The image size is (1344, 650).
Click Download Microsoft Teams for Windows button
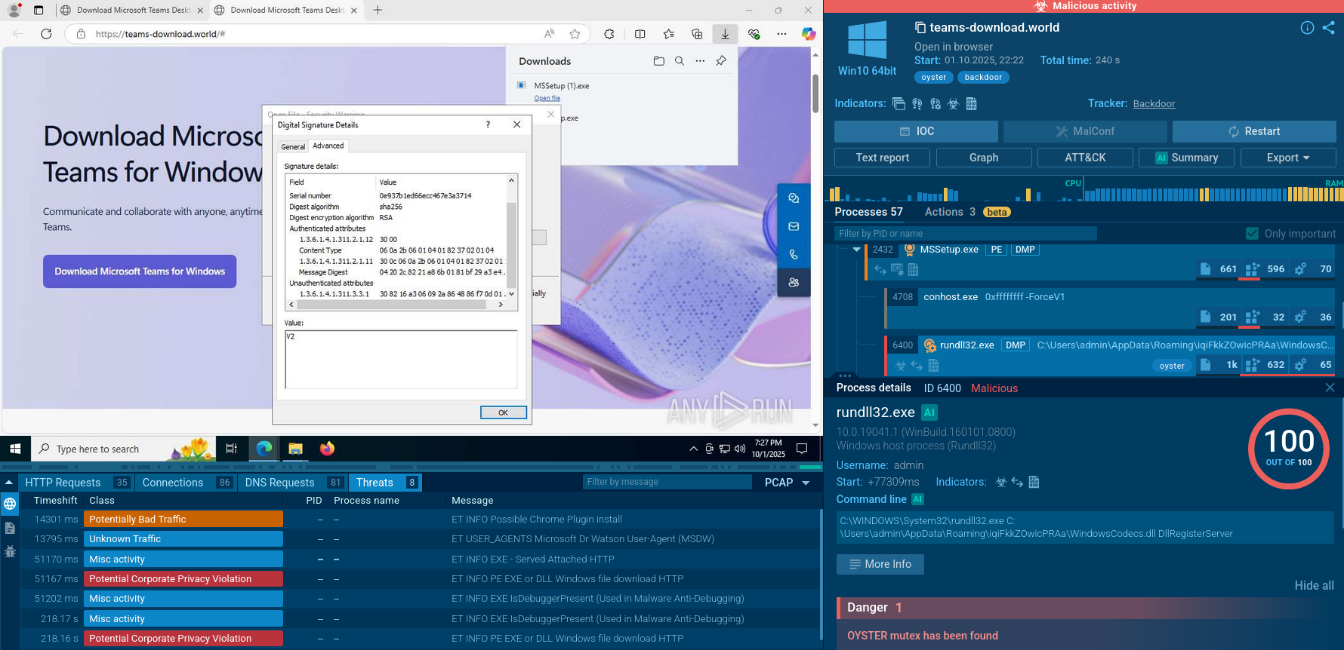tap(140, 271)
